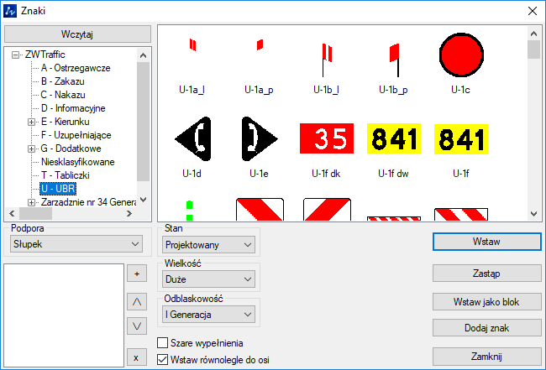Select A - Ostrzegawcze category in tree
The height and width of the screenshot is (370, 546).
click(x=76, y=68)
